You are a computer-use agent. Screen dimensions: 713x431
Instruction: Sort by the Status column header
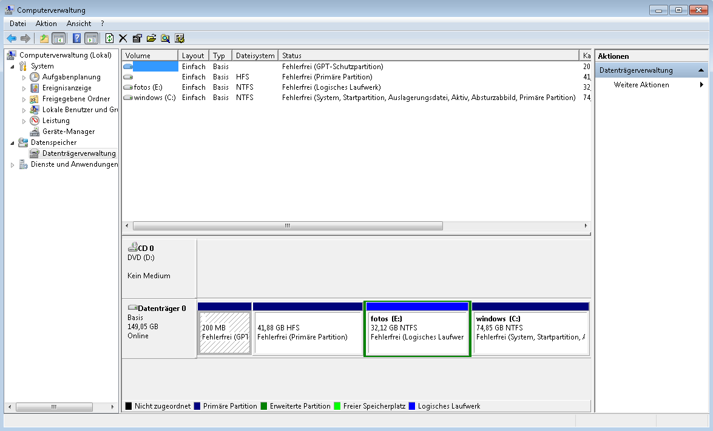coord(428,55)
